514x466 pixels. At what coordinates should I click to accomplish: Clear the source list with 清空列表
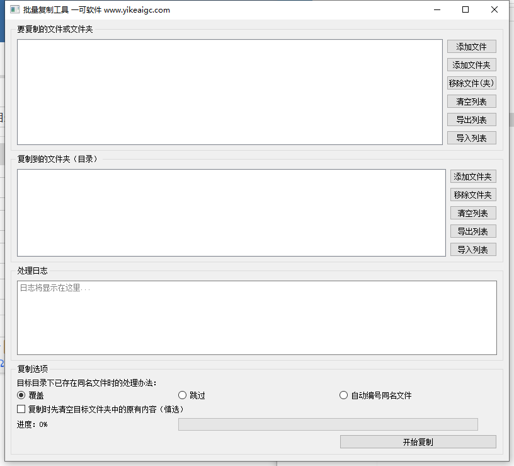coord(471,102)
